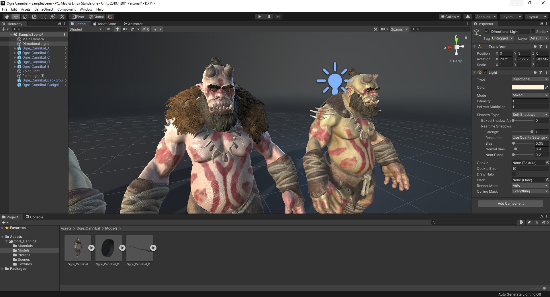Open Shaded draw mode dropdown
The image size is (550, 297).
click(x=86, y=29)
